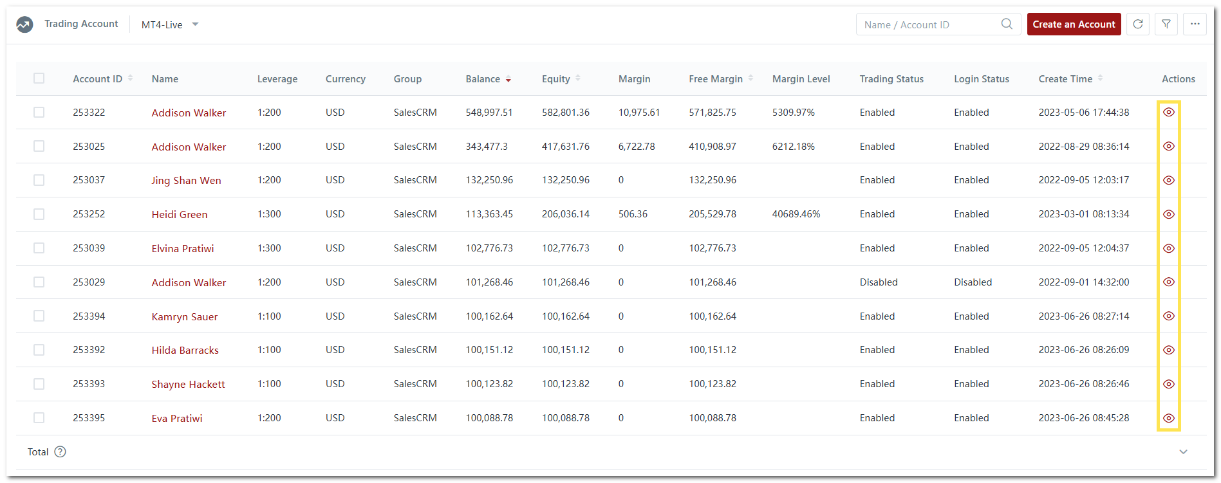Open Jing Shan Wen's name link
1221x483 pixels.
pyautogui.click(x=186, y=181)
